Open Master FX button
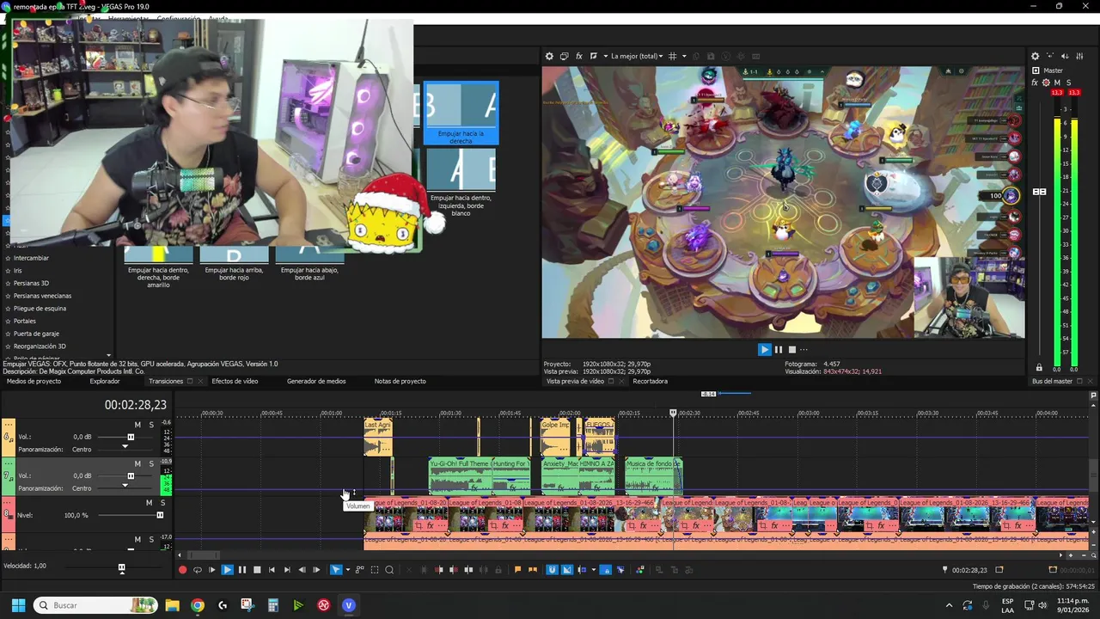1100x619 pixels. tap(1035, 83)
